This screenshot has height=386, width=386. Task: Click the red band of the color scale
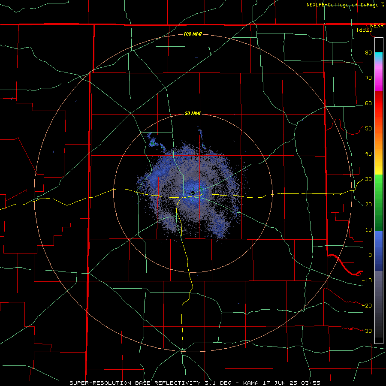379,103
